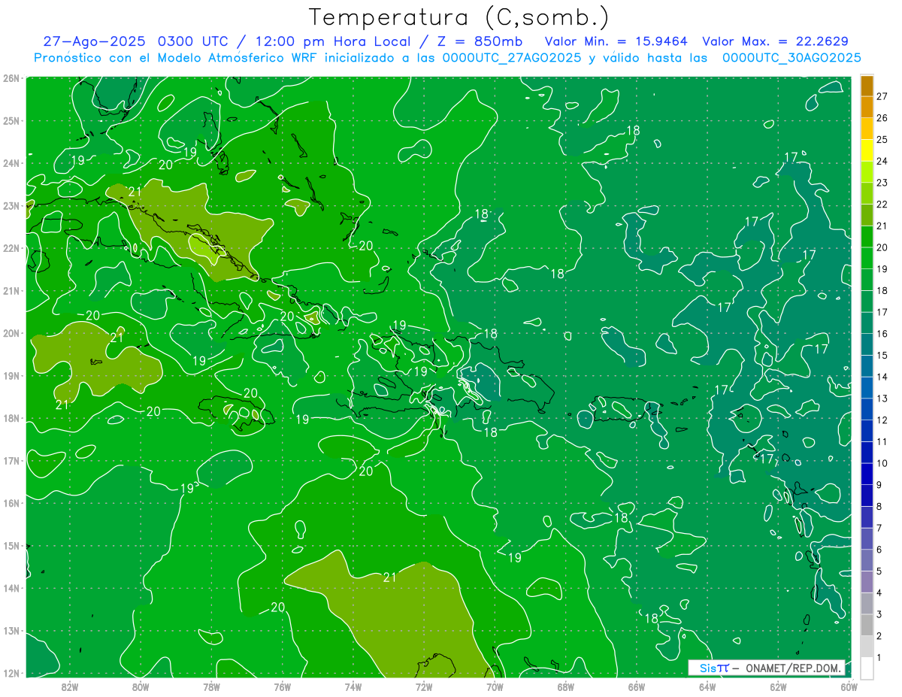This screenshot has width=902, height=697.
Task: Select the "Valor Max. = 22.2629" text
Action: coord(776,41)
